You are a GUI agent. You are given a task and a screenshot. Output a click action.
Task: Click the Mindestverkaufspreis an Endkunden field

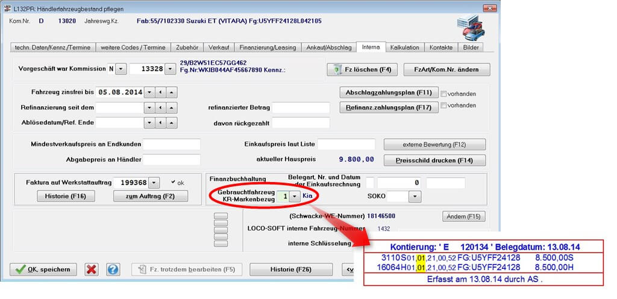point(172,145)
